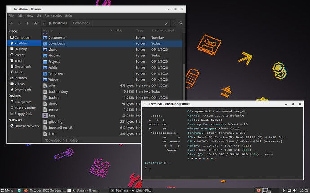Sort by Size column header
The height and width of the screenshot is (193, 310).
(124, 30)
